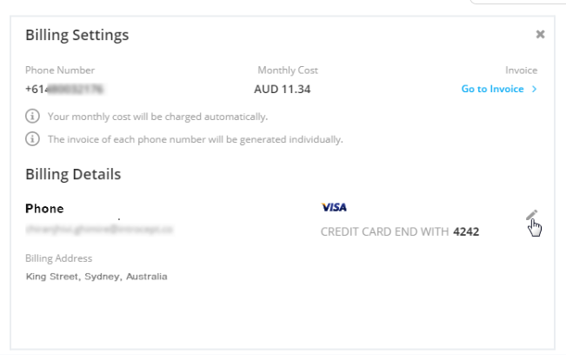Click the chevron arrow beside Go to Invoice
This screenshot has height=355, width=566.
pyautogui.click(x=534, y=89)
